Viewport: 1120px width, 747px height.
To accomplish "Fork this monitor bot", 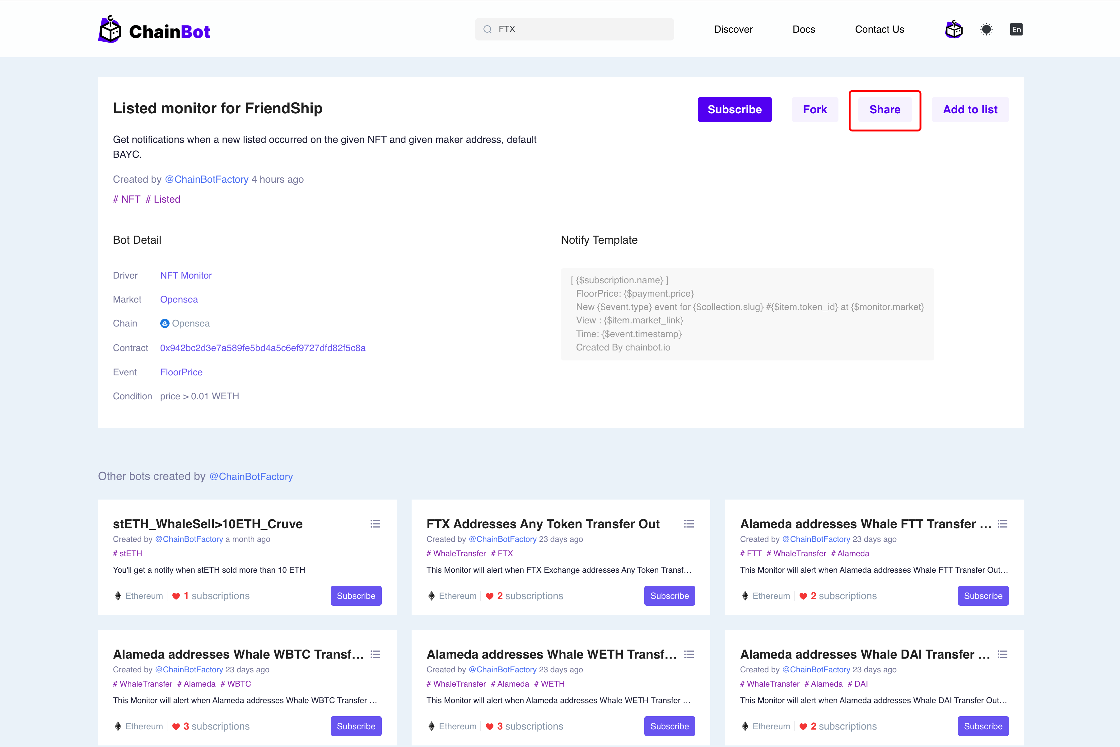I will [815, 110].
